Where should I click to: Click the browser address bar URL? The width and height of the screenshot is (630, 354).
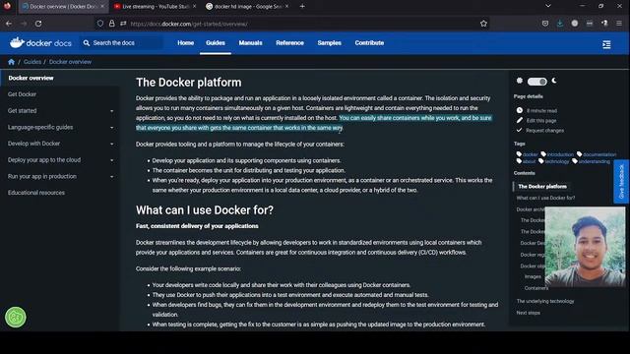(189, 24)
